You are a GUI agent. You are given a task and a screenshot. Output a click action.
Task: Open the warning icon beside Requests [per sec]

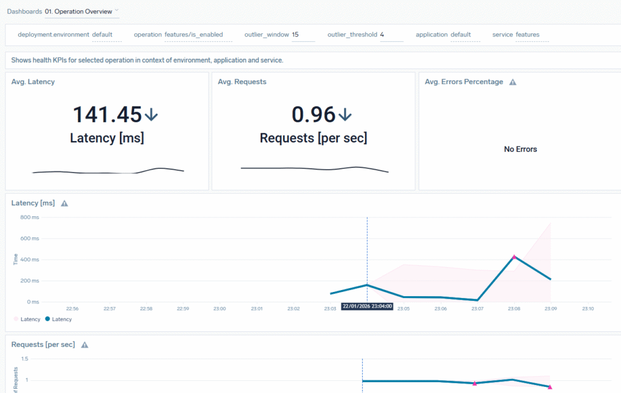85,345
